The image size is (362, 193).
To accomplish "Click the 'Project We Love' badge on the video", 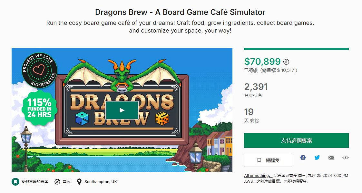I will 39,70.
